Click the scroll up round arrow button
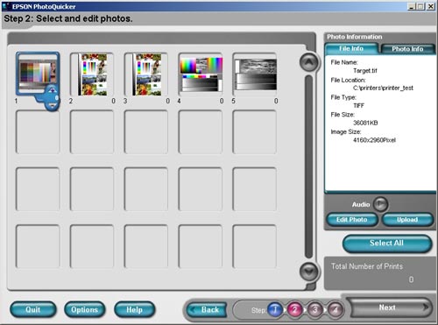The width and height of the screenshot is (438, 325). click(309, 62)
